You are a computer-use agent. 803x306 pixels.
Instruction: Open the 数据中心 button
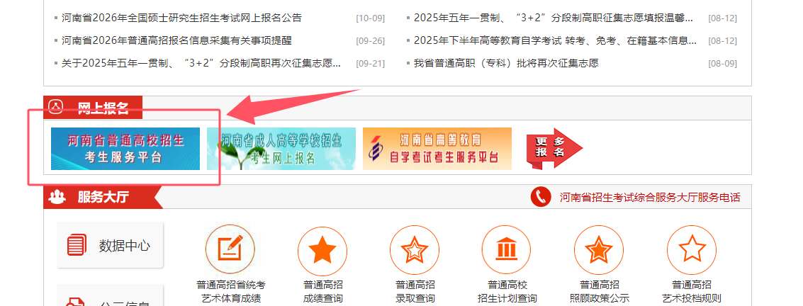point(110,245)
